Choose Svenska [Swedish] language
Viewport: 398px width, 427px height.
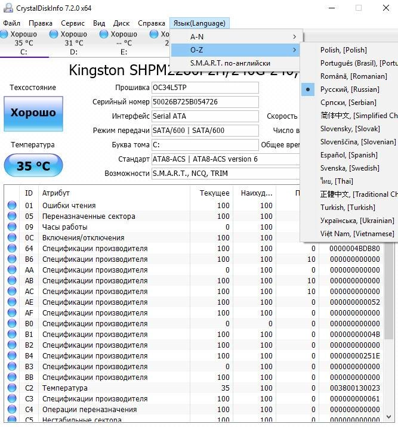(x=350, y=168)
